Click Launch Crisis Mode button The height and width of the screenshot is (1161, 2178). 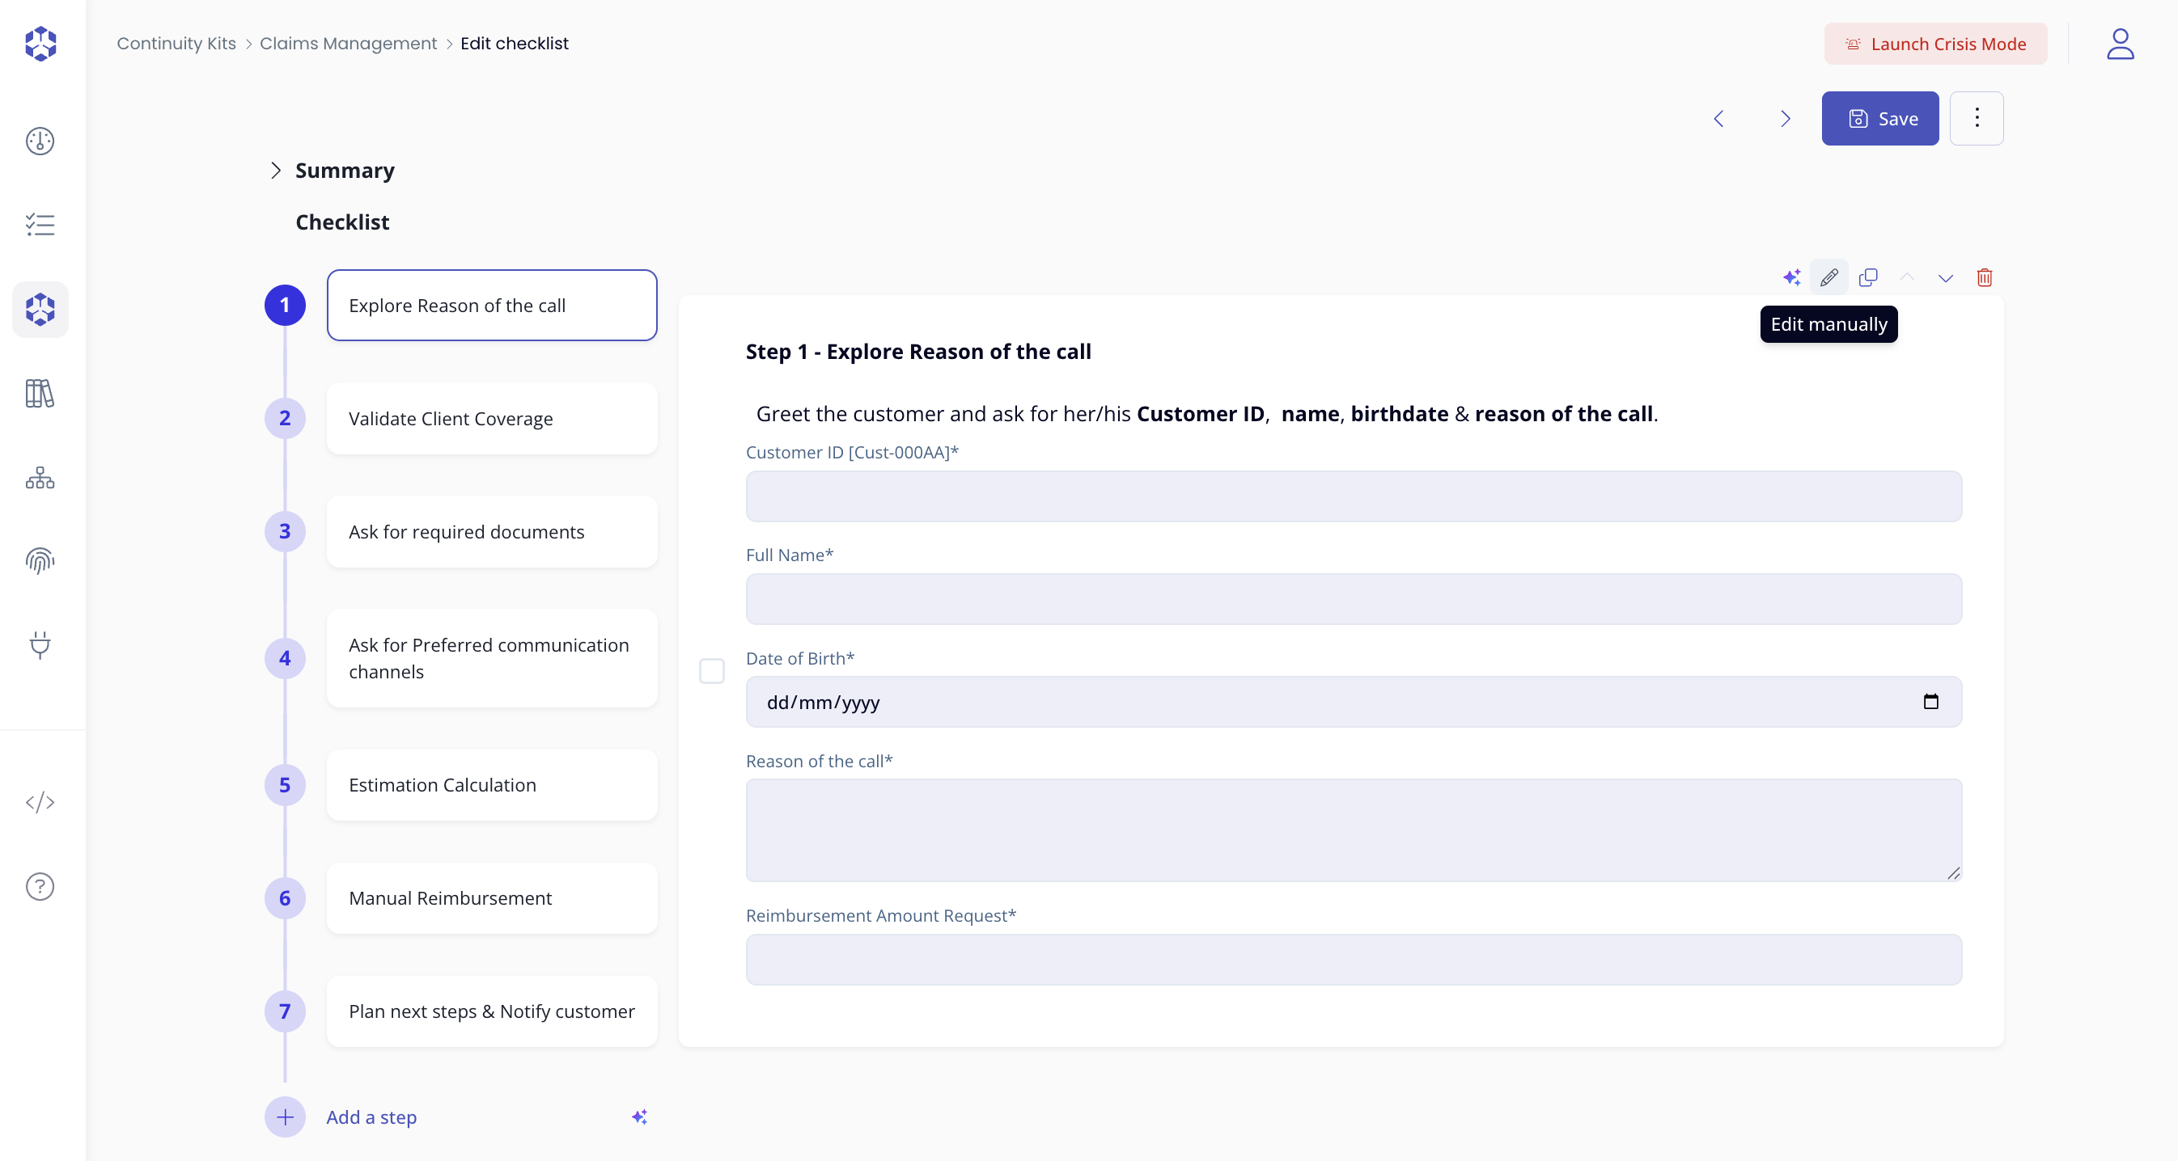pos(1935,44)
